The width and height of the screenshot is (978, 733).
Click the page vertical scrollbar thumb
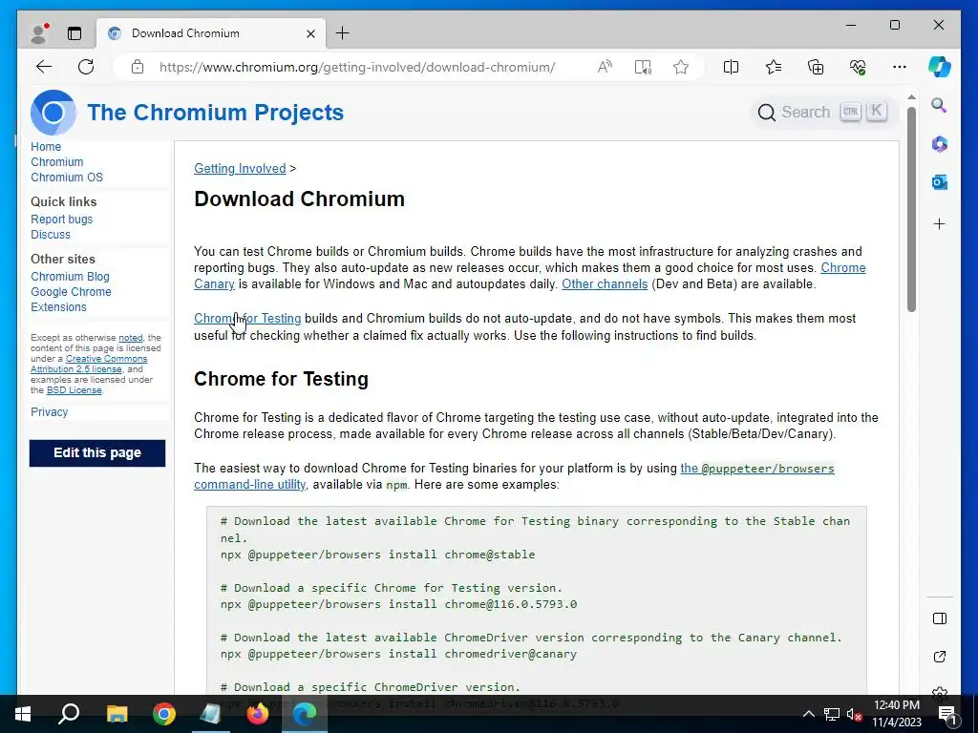(x=911, y=209)
